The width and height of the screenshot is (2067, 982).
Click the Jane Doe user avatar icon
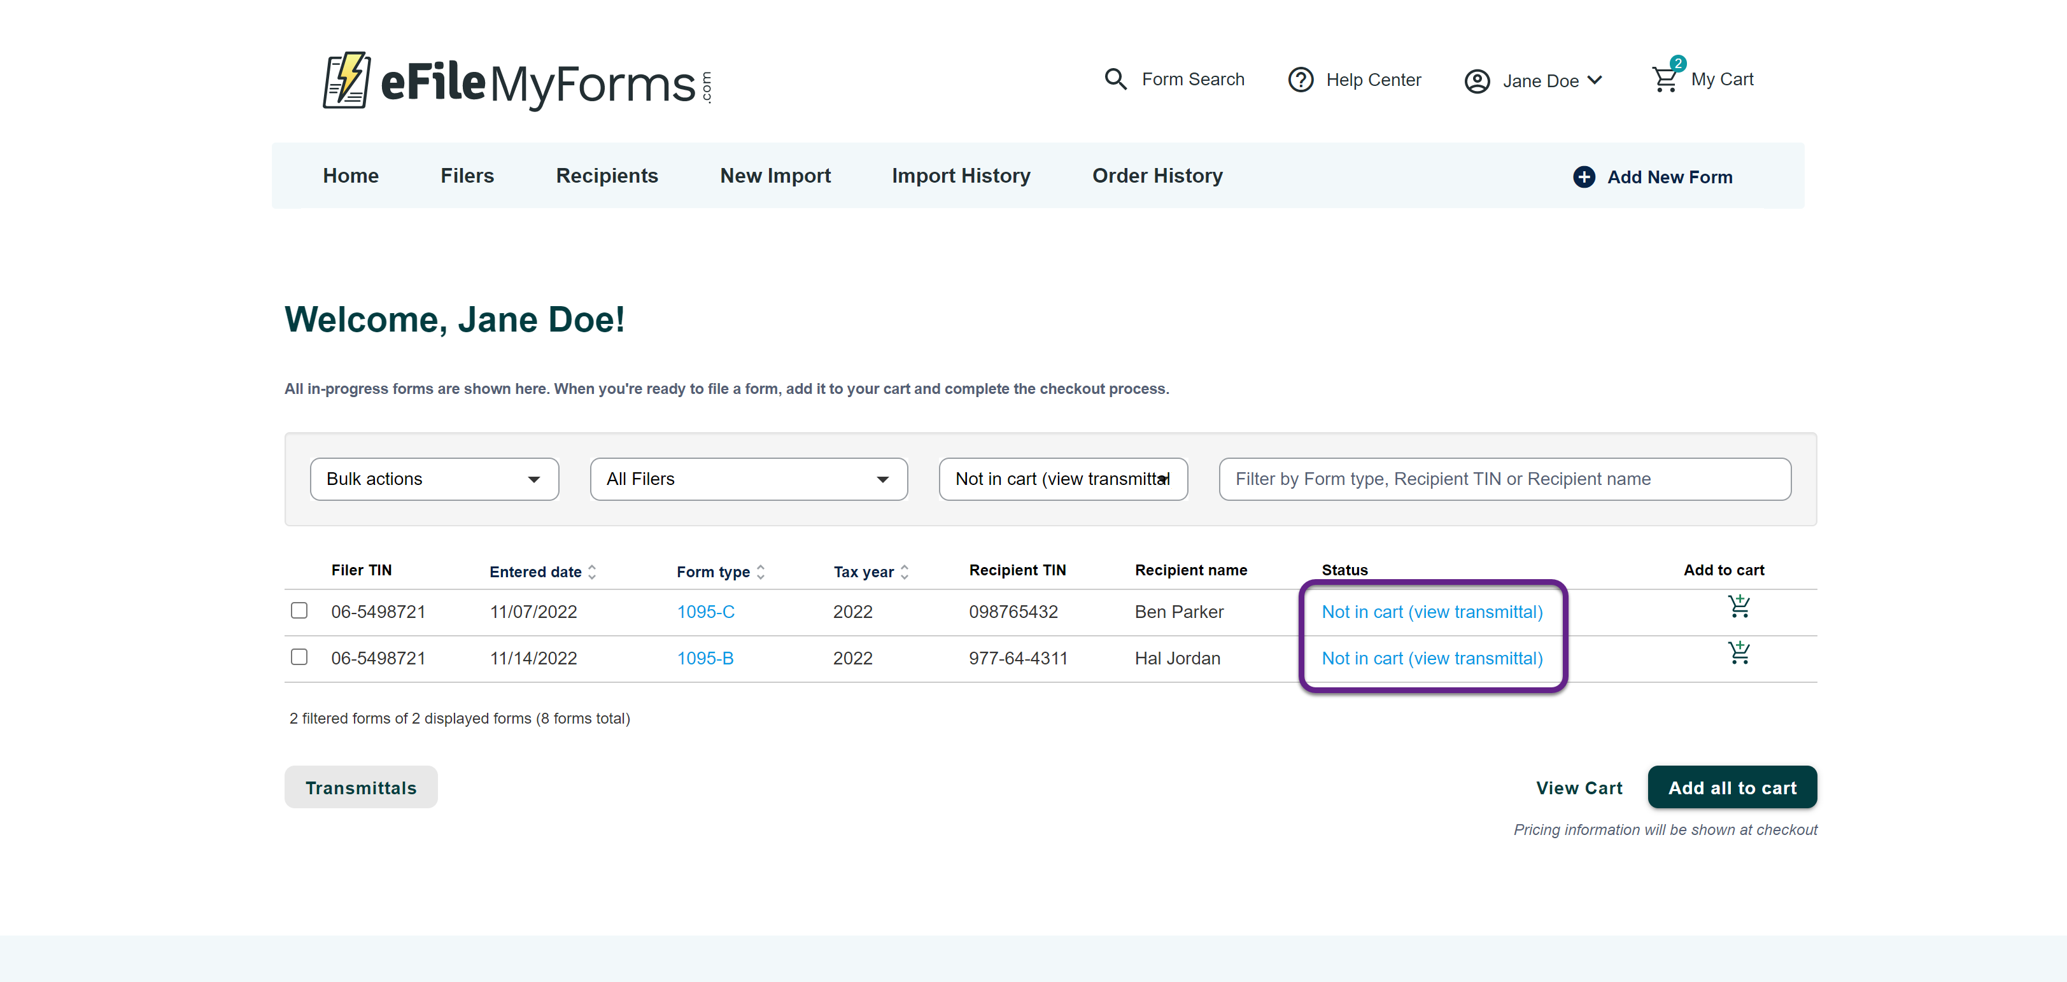(x=1476, y=81)
